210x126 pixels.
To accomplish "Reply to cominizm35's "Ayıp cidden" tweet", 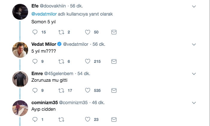I will click(x=35, y=119).
